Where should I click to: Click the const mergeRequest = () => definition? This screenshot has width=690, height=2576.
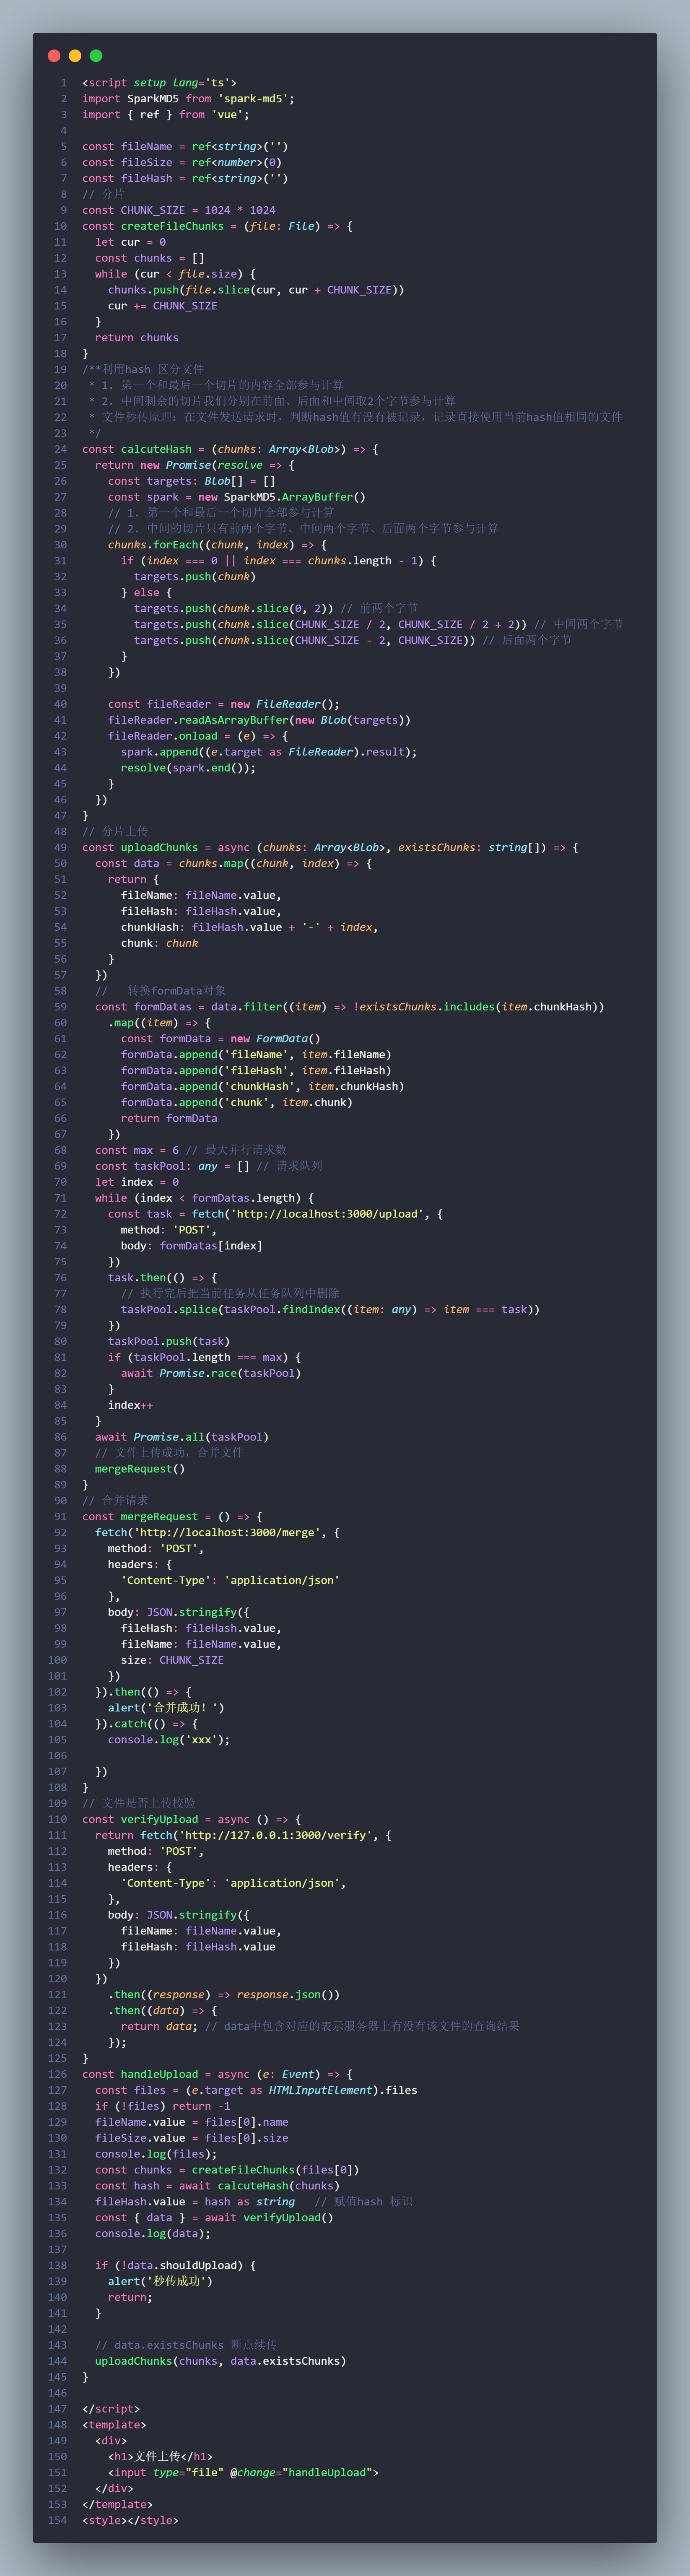point(172,1517)
